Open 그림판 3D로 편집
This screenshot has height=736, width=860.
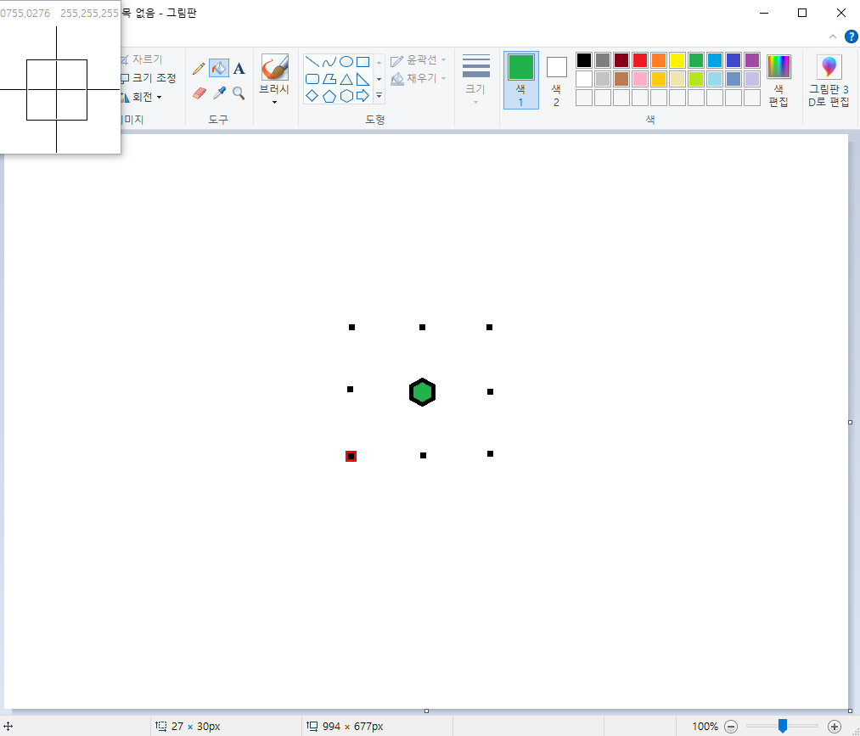828,80
